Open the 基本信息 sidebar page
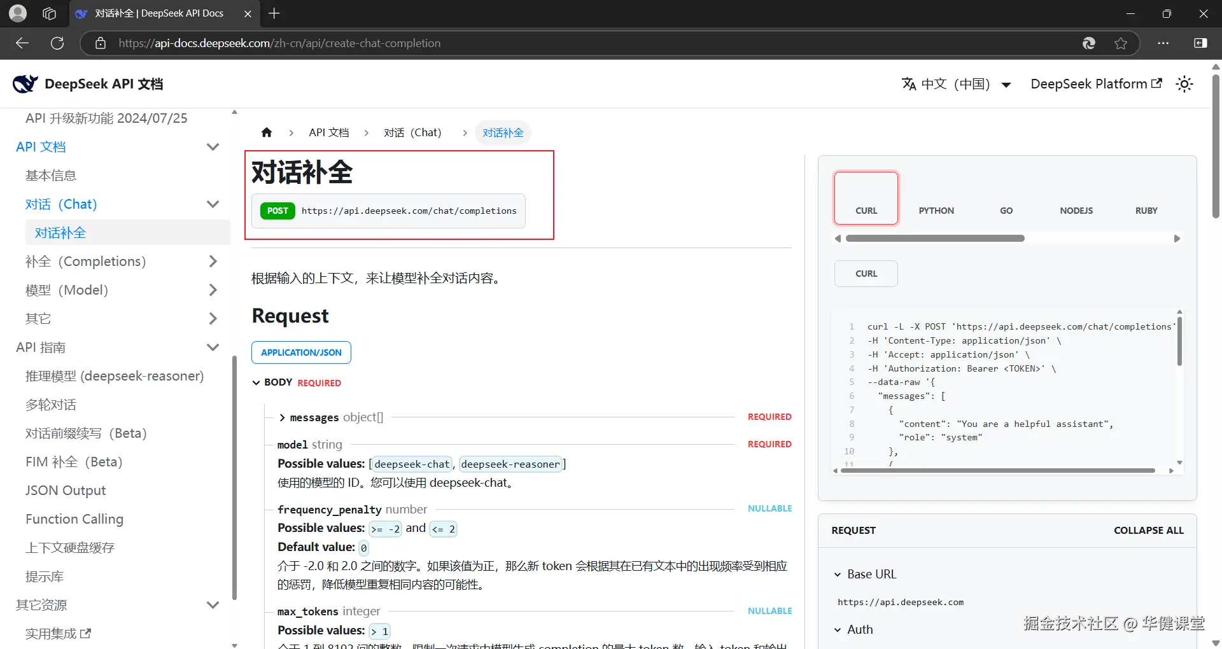Screen dimensions: 1222x649 pos(51,176)
